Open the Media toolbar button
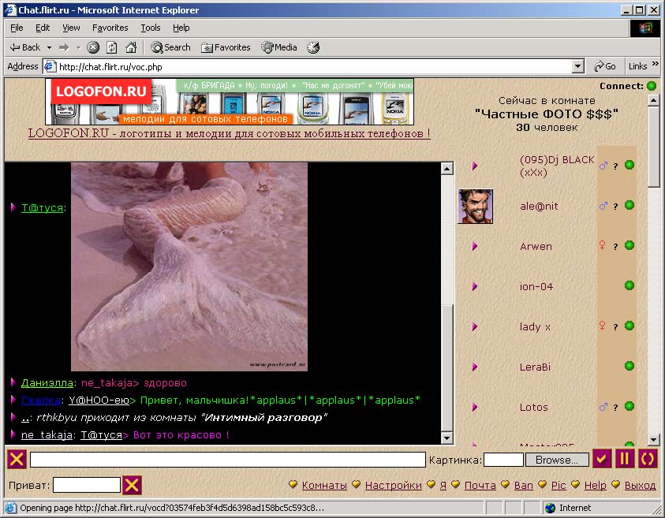 pos(279,47)
